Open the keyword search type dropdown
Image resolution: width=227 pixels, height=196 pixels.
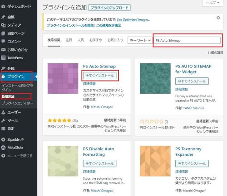pos(140,40)
